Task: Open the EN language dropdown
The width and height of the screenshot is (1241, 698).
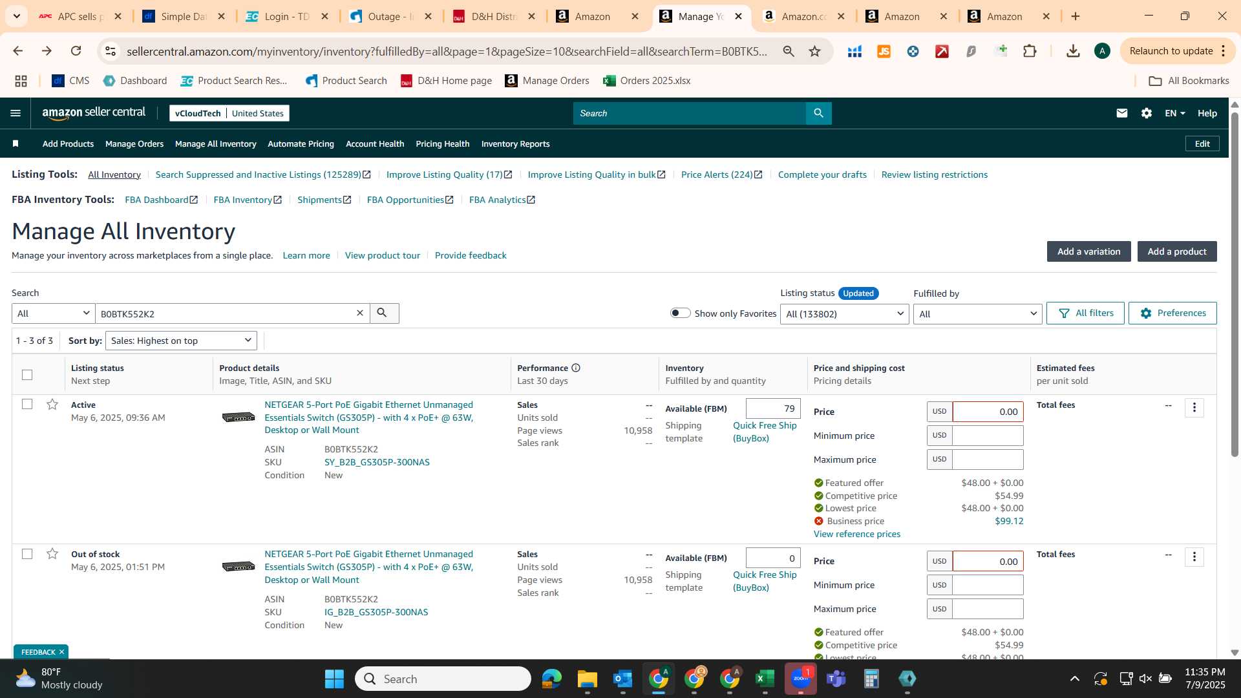Action: coord(1174,113)
